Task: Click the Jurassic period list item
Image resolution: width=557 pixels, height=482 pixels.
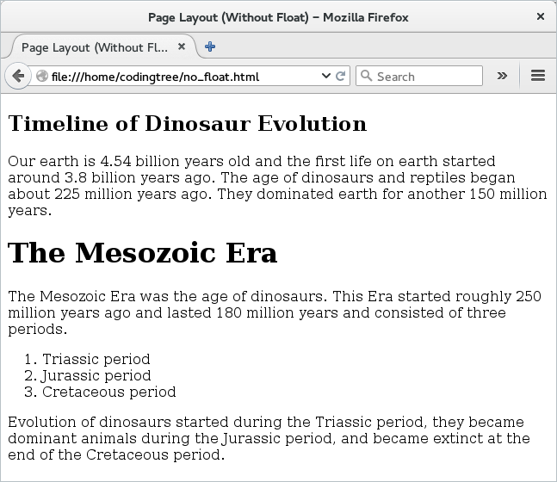Action: point(96,375)
